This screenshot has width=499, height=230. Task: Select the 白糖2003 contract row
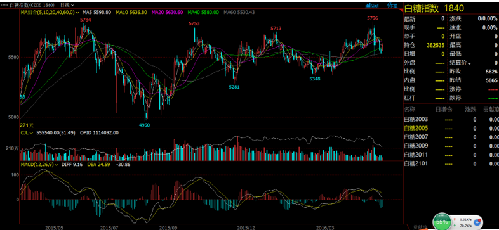(x=451, y=120)
